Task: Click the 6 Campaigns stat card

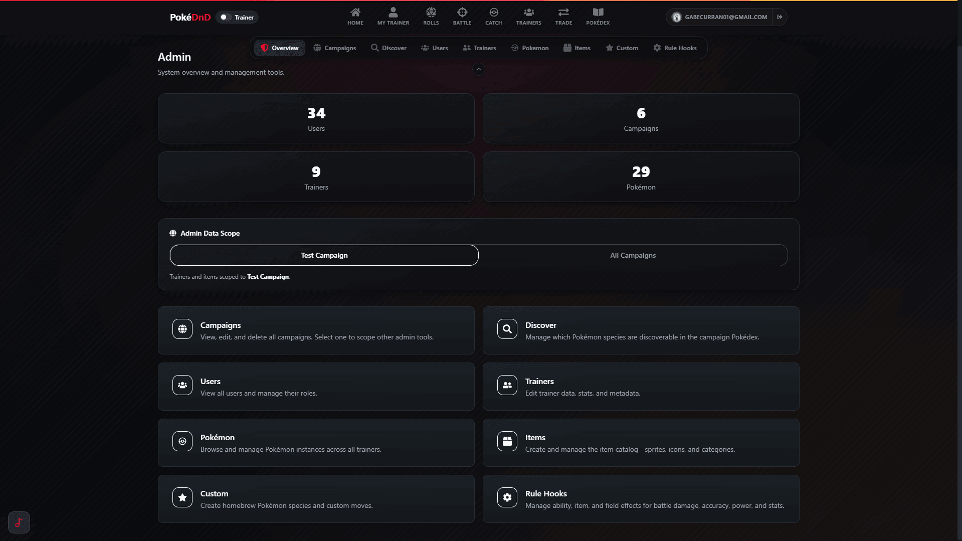Action: pos(641,118)
